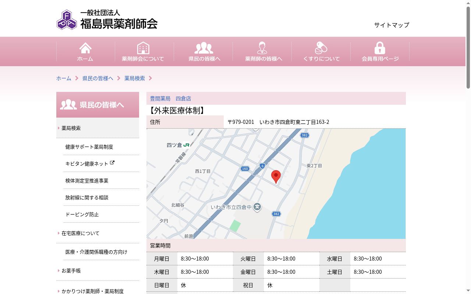471x294 pixels.
Task: Click the route 6 shield on the map
Action: point(262,166)
